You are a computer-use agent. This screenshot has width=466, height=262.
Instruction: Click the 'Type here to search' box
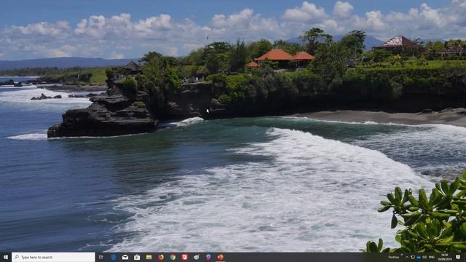pyautogui.click(x=53, y=257)
